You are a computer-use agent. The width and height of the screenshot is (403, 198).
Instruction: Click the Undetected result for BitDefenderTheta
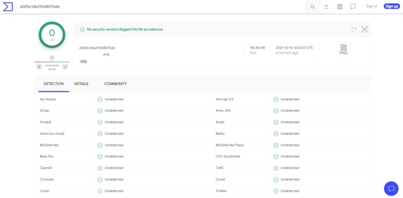tap(289, 145)
